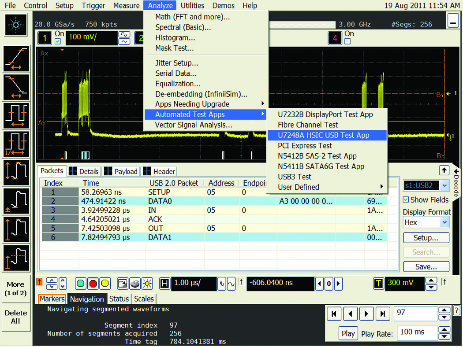
Task: Select the fall time measurement icon
Action: [16, 87]
